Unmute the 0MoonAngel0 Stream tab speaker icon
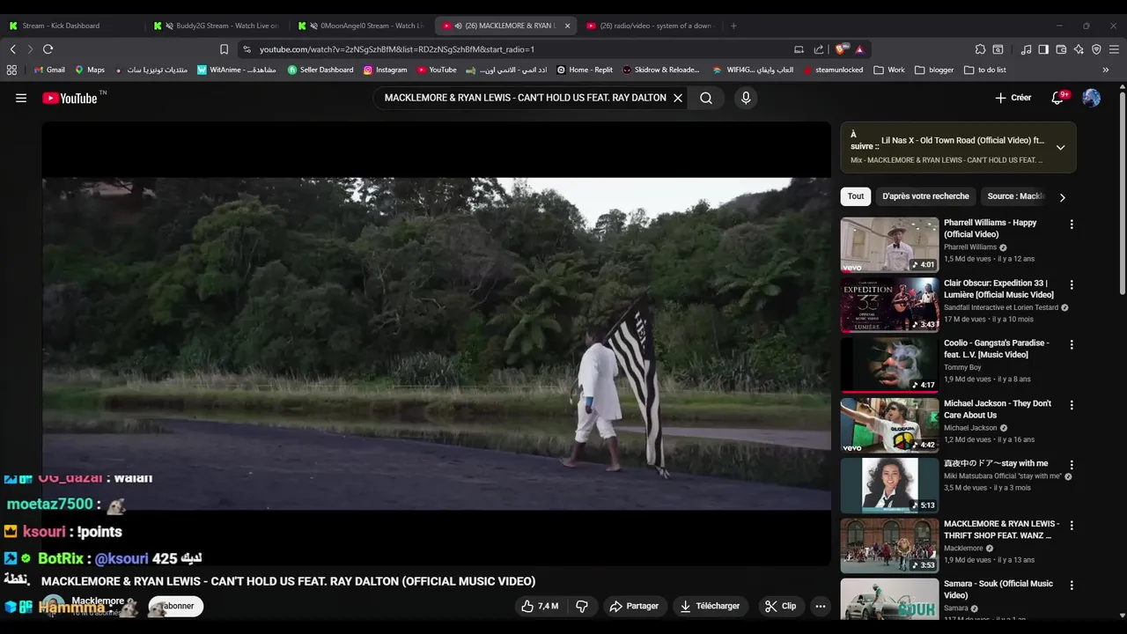1127x634 pixels. (x=313, y=26)
